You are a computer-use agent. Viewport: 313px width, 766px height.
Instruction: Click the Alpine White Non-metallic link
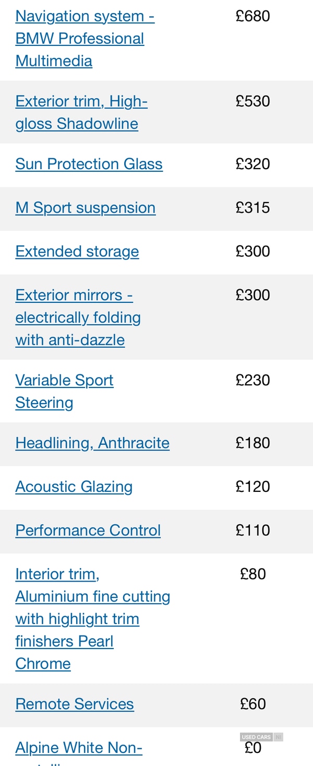[x=79, y=748]
